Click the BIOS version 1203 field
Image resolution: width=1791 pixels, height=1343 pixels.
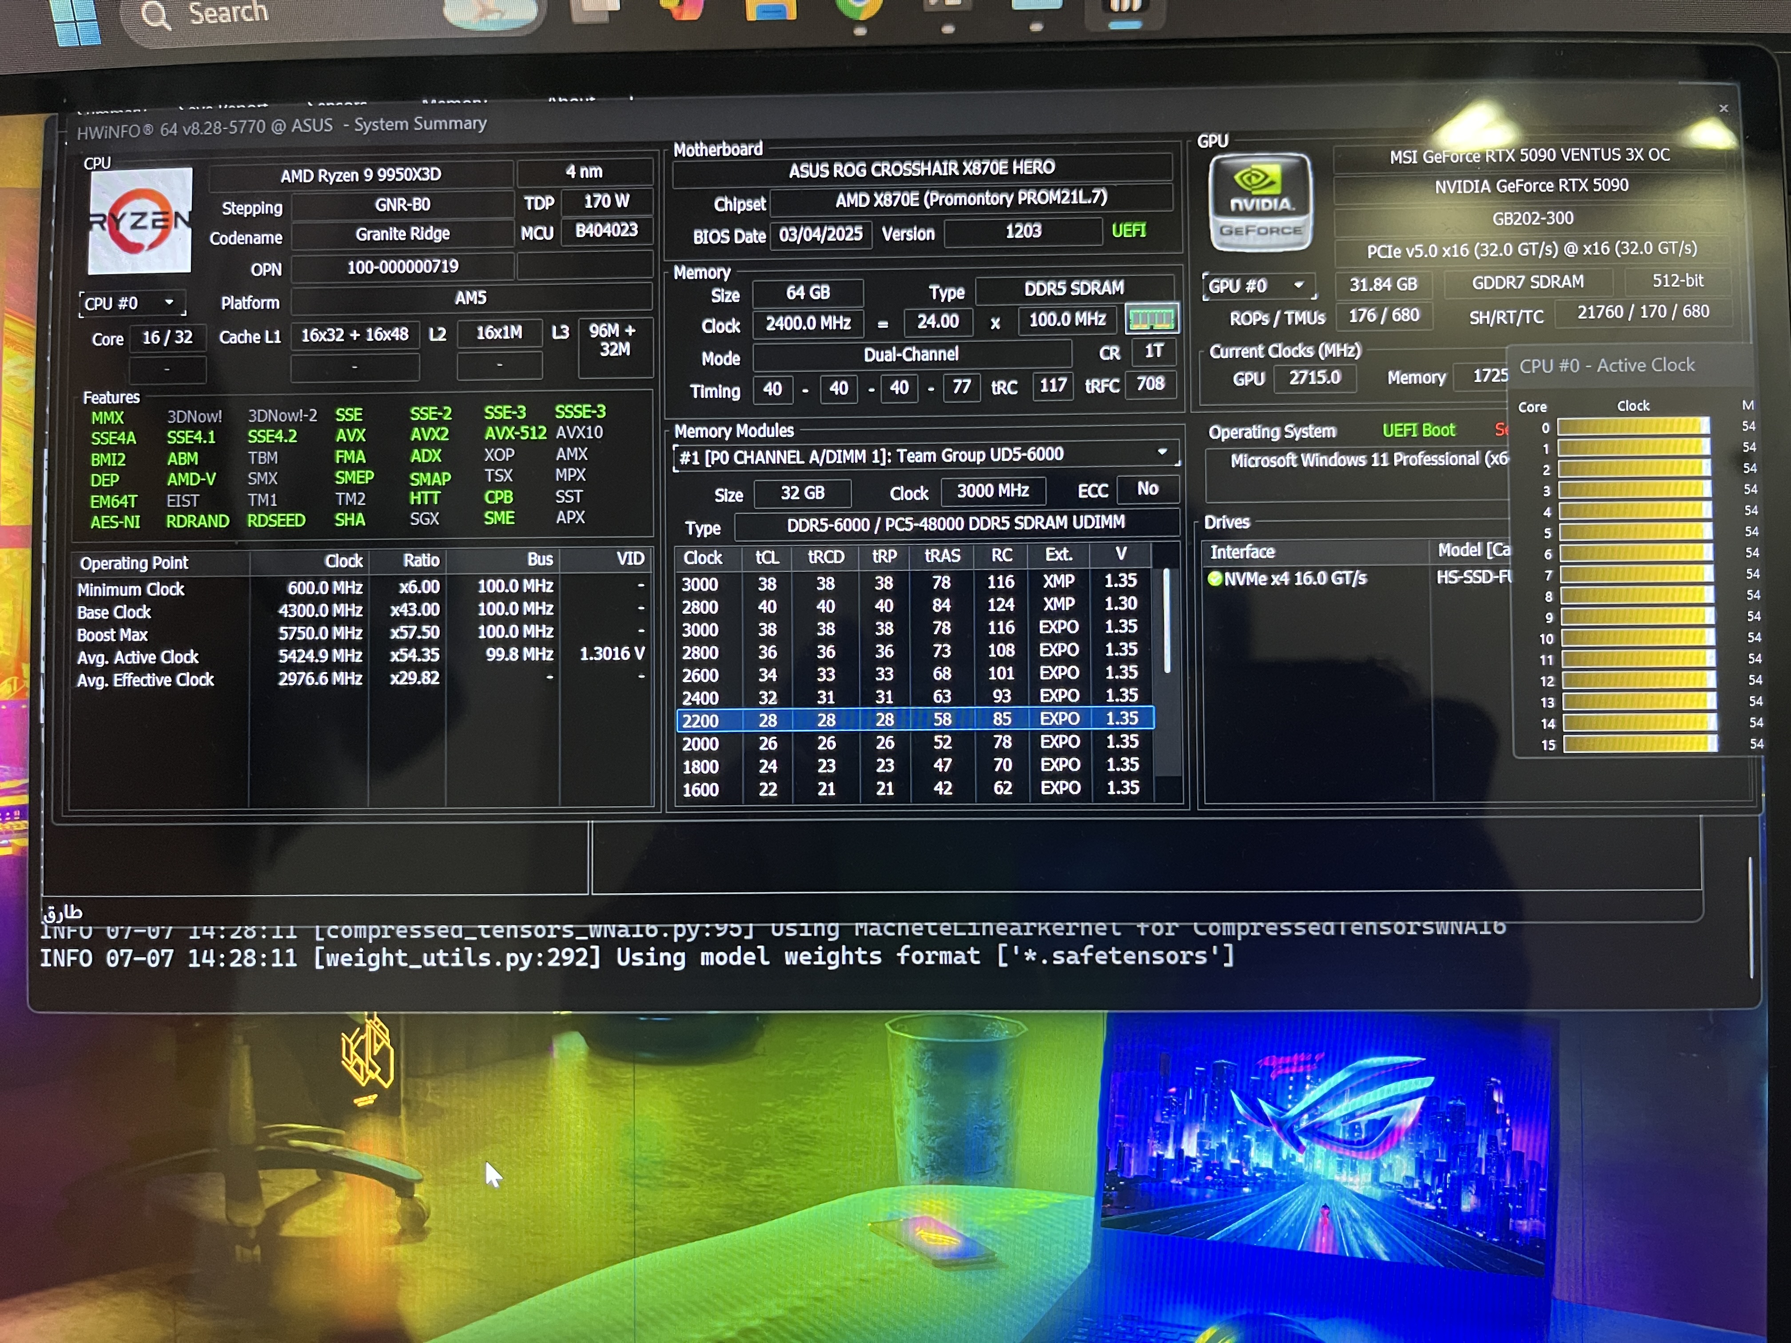[x=1023, y=231]
